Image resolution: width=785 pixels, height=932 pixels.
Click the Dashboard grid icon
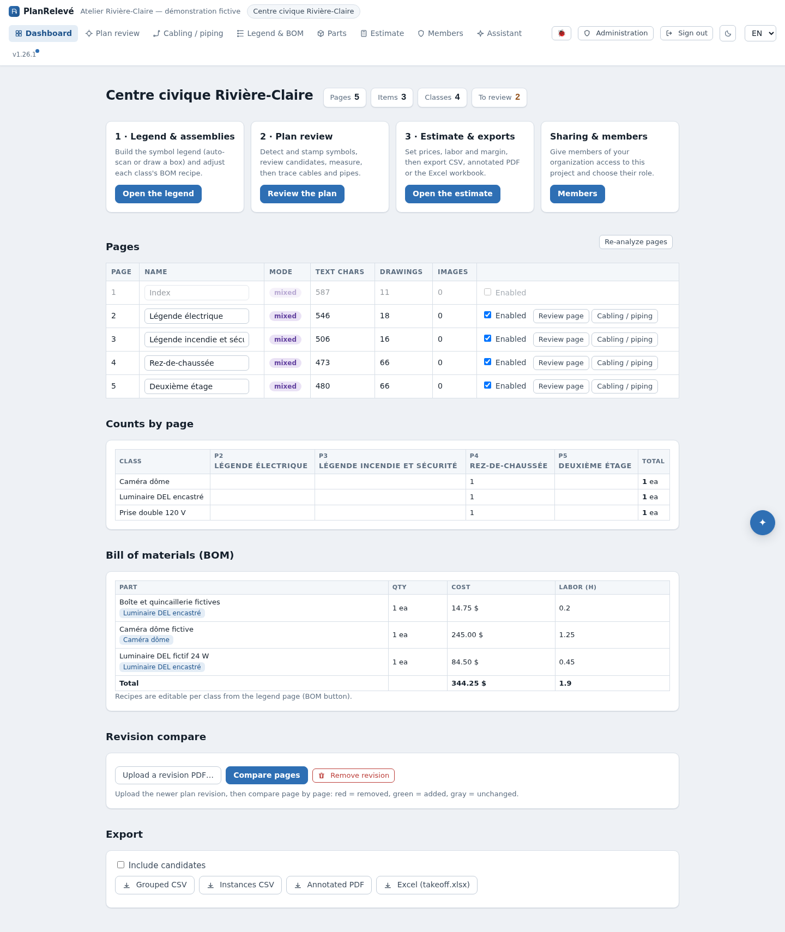tap(19, 33)
